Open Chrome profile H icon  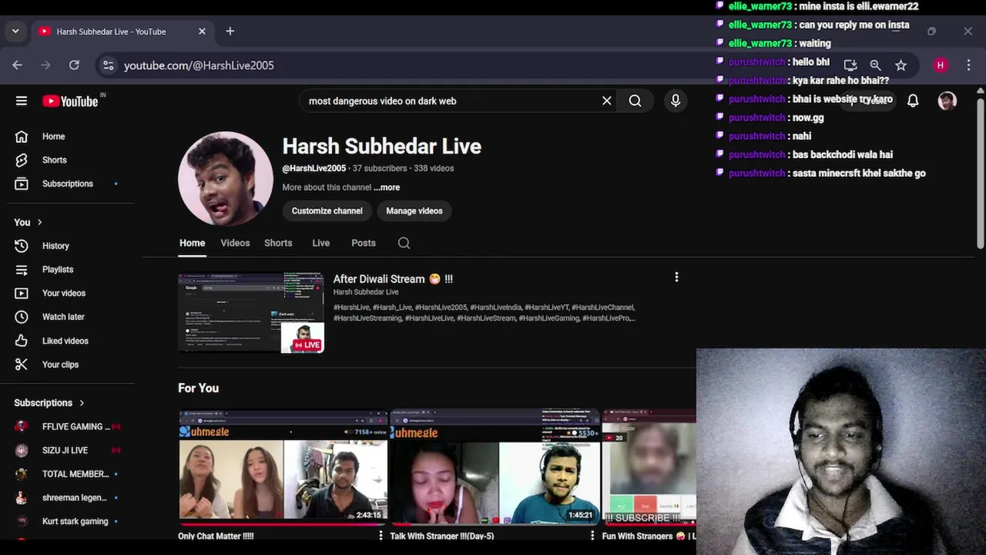click(940, 66)
